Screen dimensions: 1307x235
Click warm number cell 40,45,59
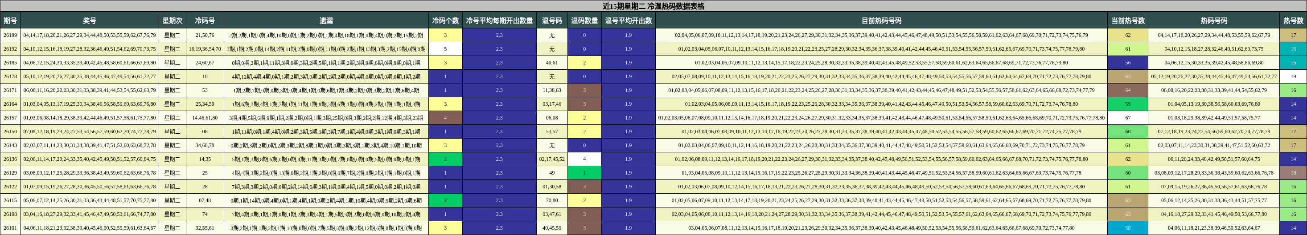point(551,228)
